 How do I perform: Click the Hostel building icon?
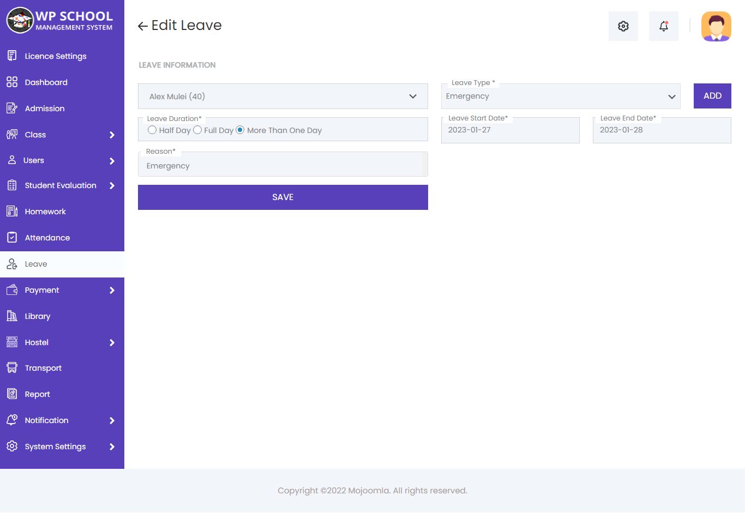12,342
